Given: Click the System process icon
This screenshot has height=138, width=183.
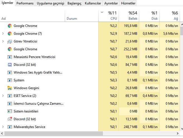Looking at the screenshot, I should (10, 80).
